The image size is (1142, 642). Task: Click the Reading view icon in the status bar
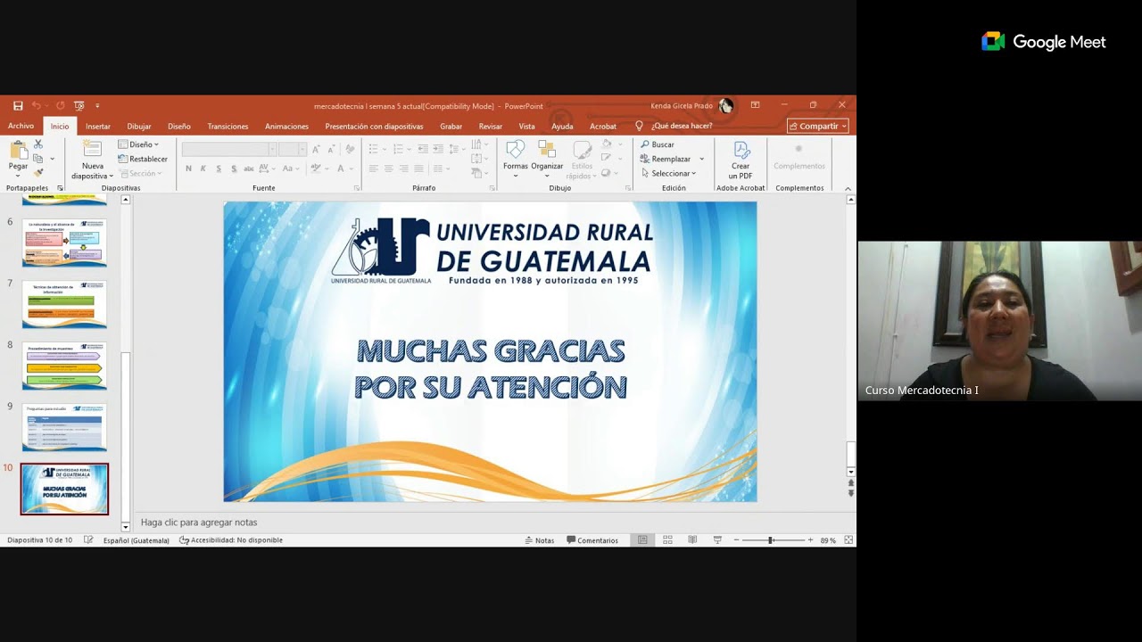pyautogui.click(x=692, y=540)
